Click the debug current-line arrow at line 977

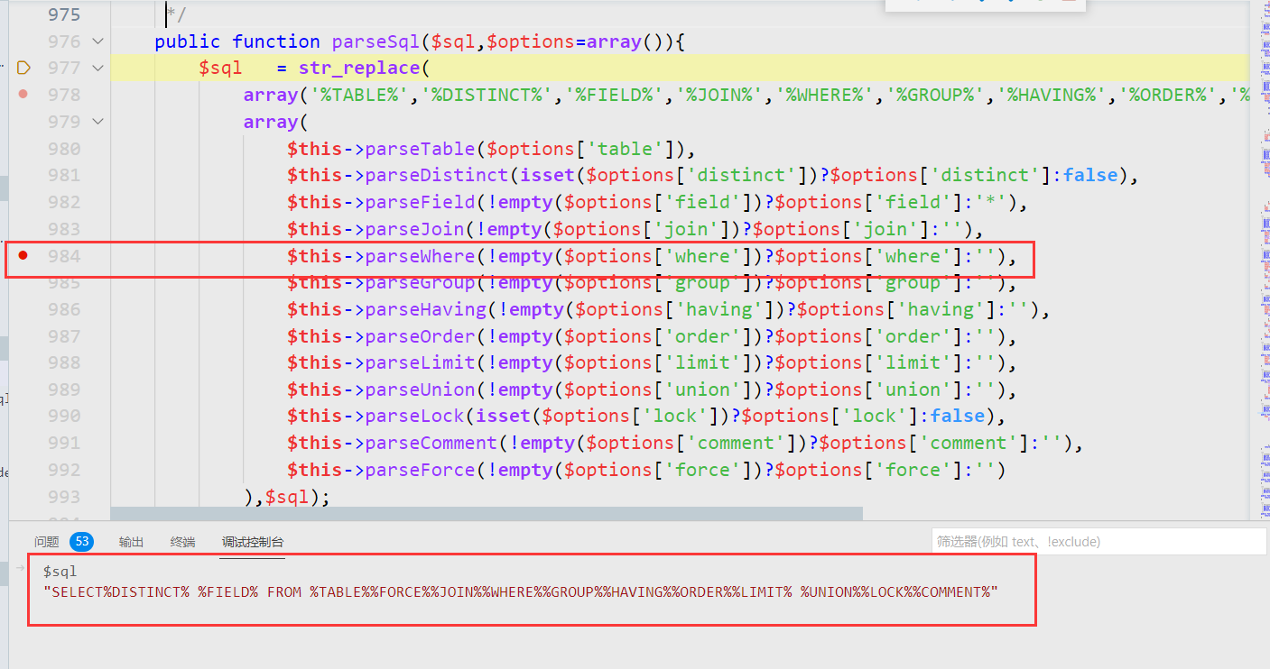(x=23, y=68)
